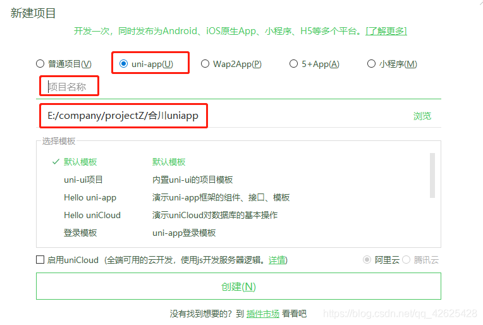
Task: Pick the 5+App(A) radio option
Action: [293, 64]
